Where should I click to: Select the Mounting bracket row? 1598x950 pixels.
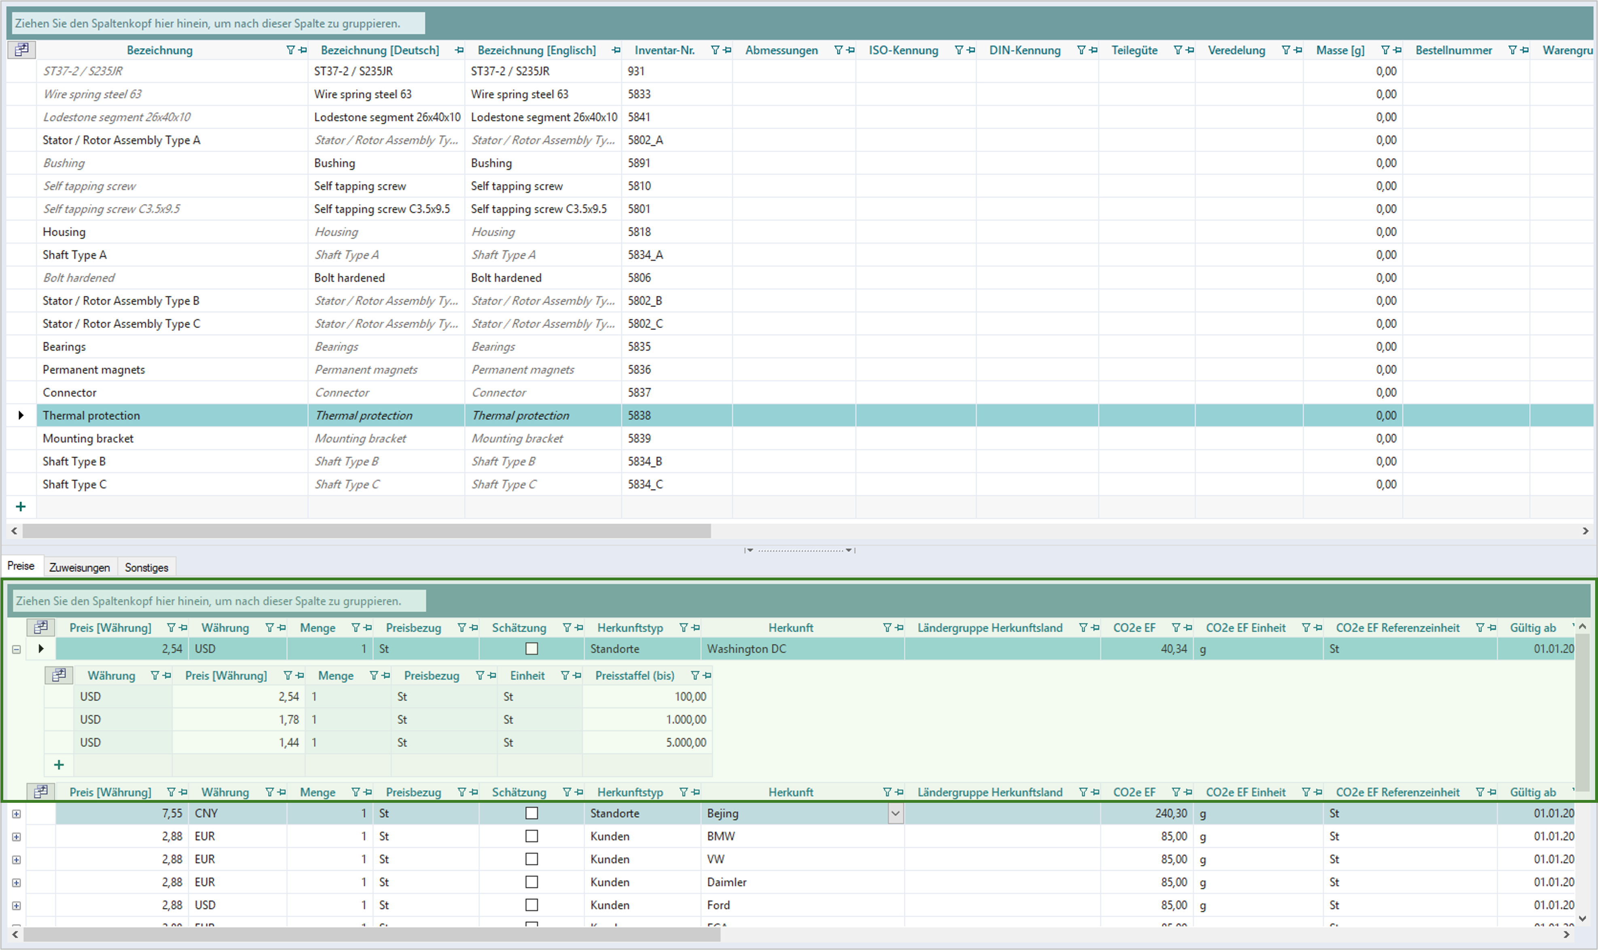(x=799, y=438)
